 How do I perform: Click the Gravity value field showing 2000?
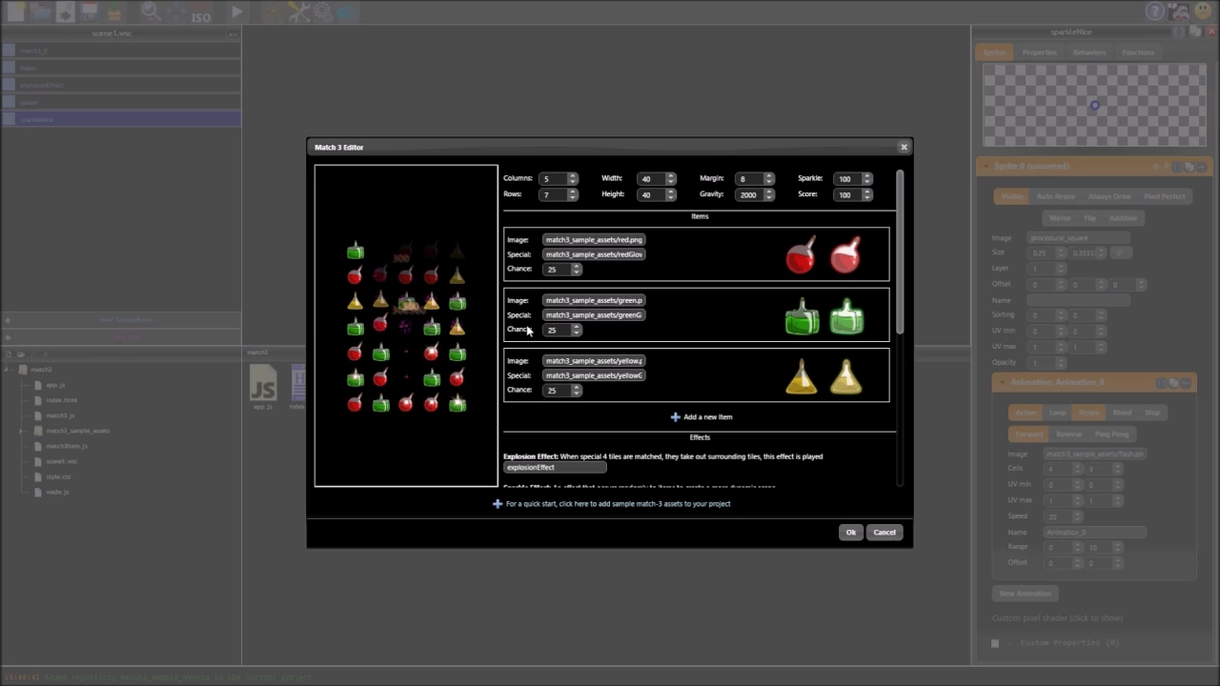tap(749, 194)
